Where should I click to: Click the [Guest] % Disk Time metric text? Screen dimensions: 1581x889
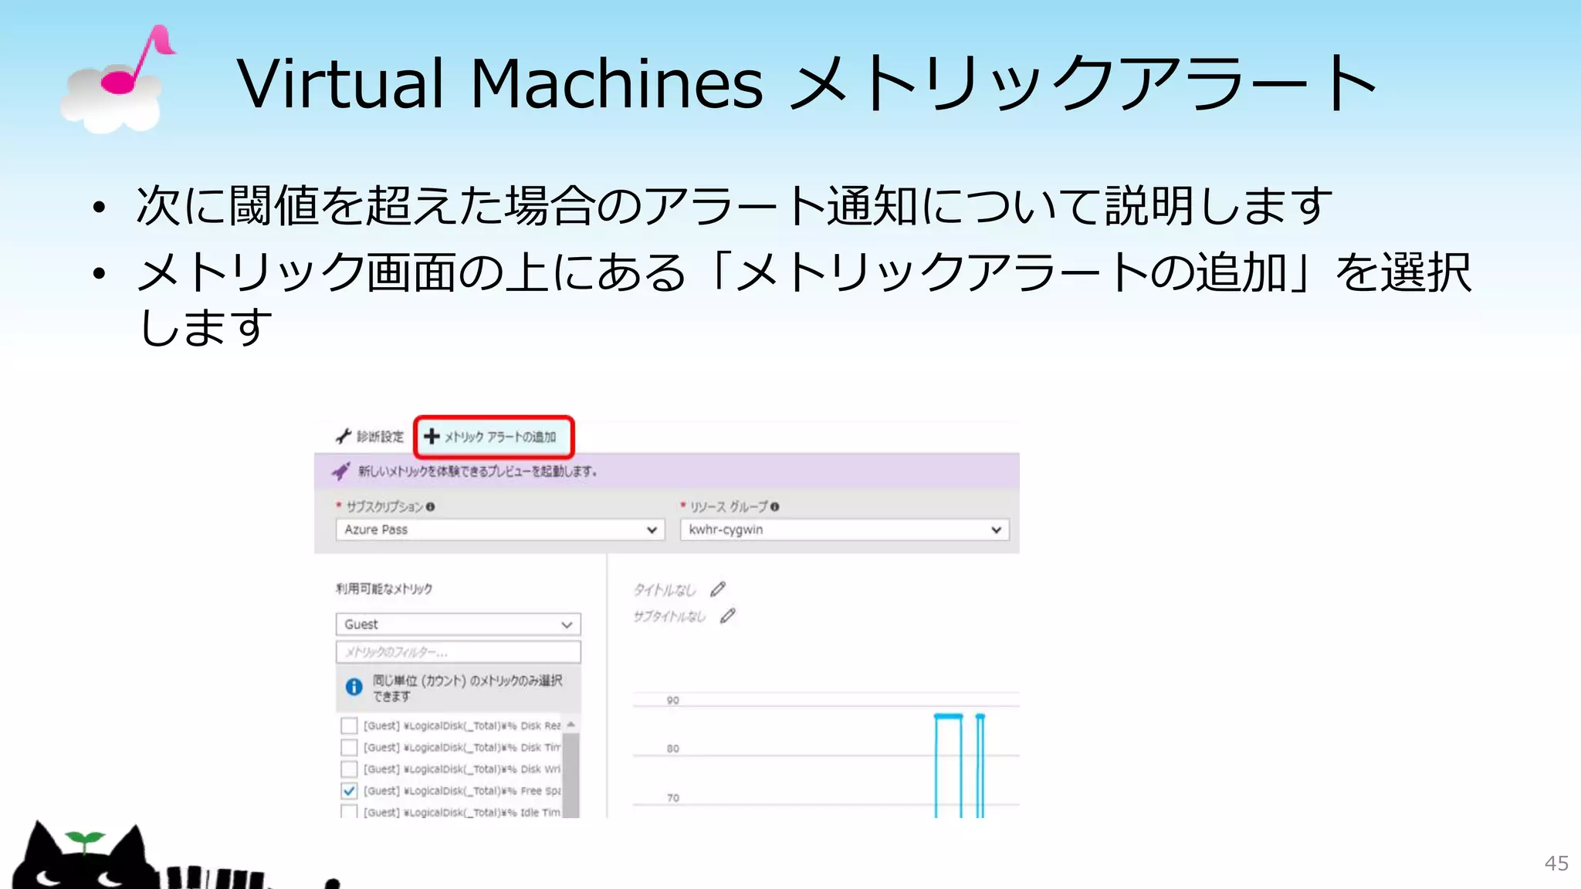462,748
